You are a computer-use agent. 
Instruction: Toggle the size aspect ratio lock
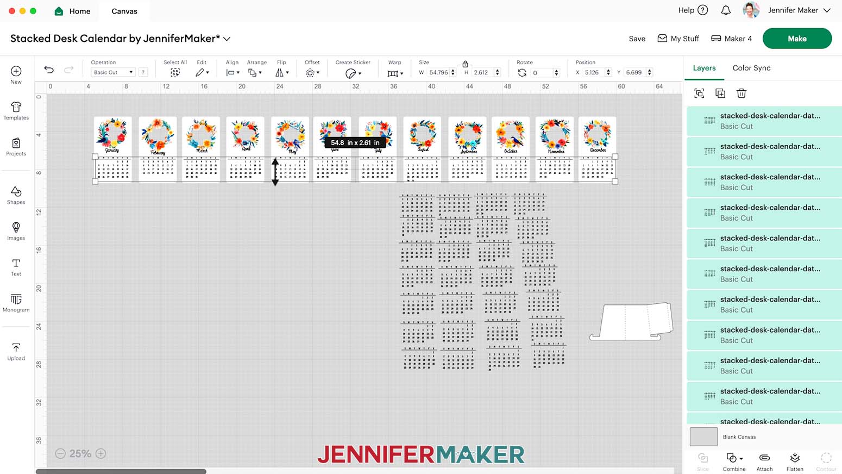point(465,64)
